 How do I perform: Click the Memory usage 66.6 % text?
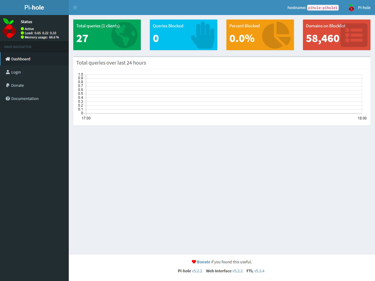tap(42, 37)
